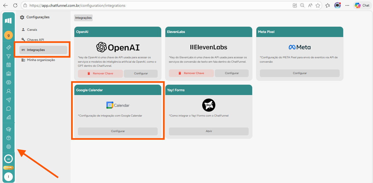The height and width of the screenshot is (183, 373).
Task: Select Minha organização in settings menu
Action: point(43,60)
